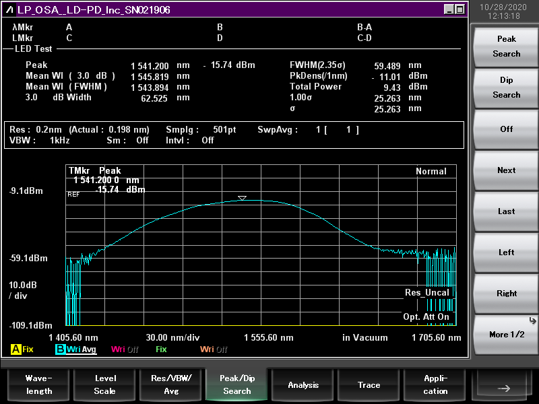This screenshot has width=539, height=404.
Task: Open the Application tab
Action: [435, 385]
